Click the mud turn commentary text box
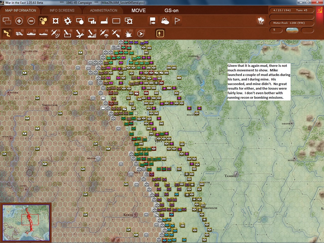The image size is (324, 243). [x=259, y=82]
